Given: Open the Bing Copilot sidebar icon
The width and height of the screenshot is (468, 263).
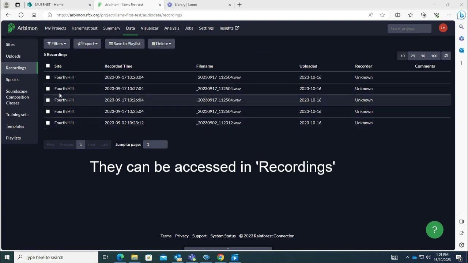Looking at the screenshot, I should tap(462, 15).
